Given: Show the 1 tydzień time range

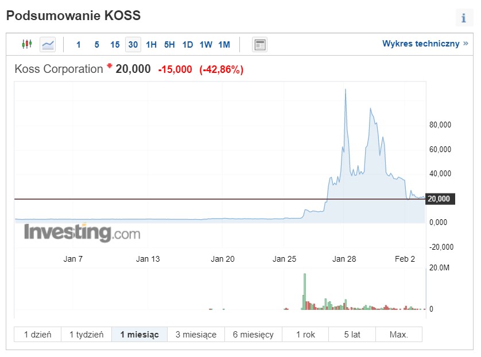Looking at the screenshot, I should 87,334.
